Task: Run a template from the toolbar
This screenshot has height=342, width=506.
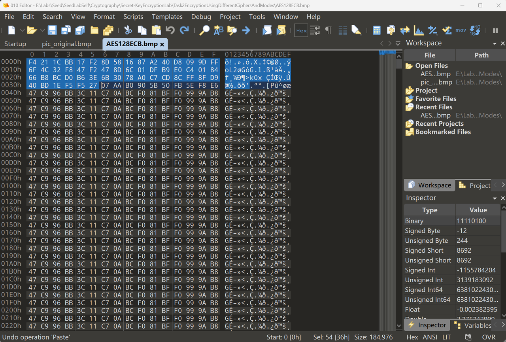Action: pos(281,30)
